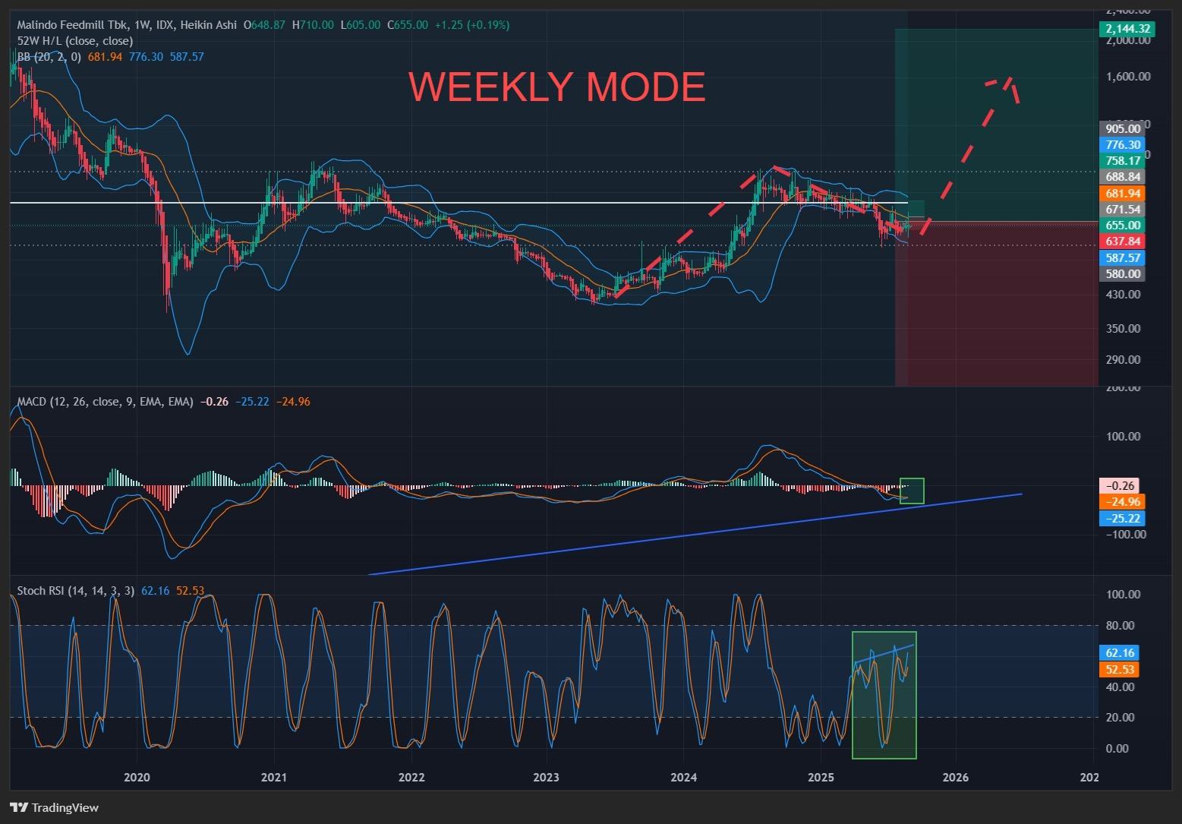
Task: Click the blue 62.16 Stoch RSI value label
Action: 1120,653
